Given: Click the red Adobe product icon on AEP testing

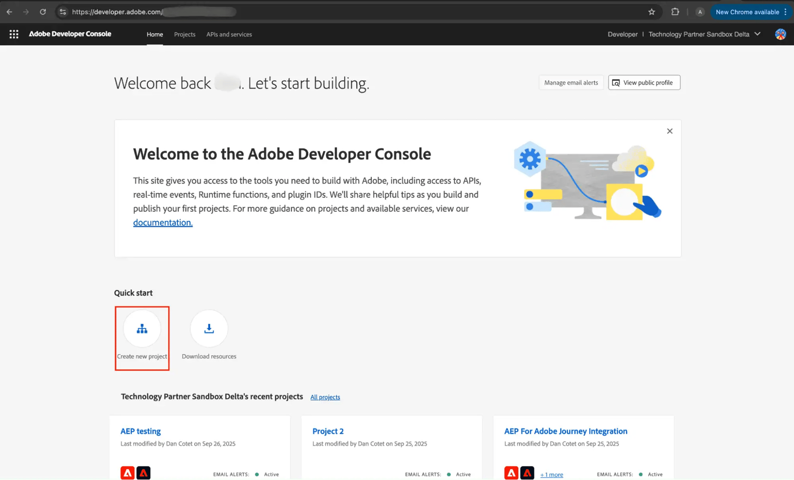Looking at the screenshot, I should point(127,473).
